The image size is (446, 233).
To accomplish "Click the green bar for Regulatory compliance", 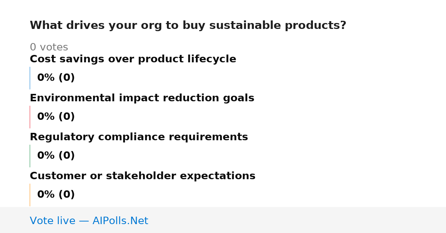I will (30, 156).
